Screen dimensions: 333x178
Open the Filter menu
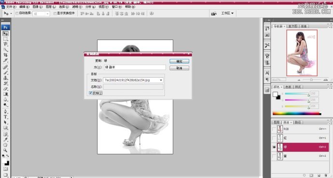click(x=77, y=7)
